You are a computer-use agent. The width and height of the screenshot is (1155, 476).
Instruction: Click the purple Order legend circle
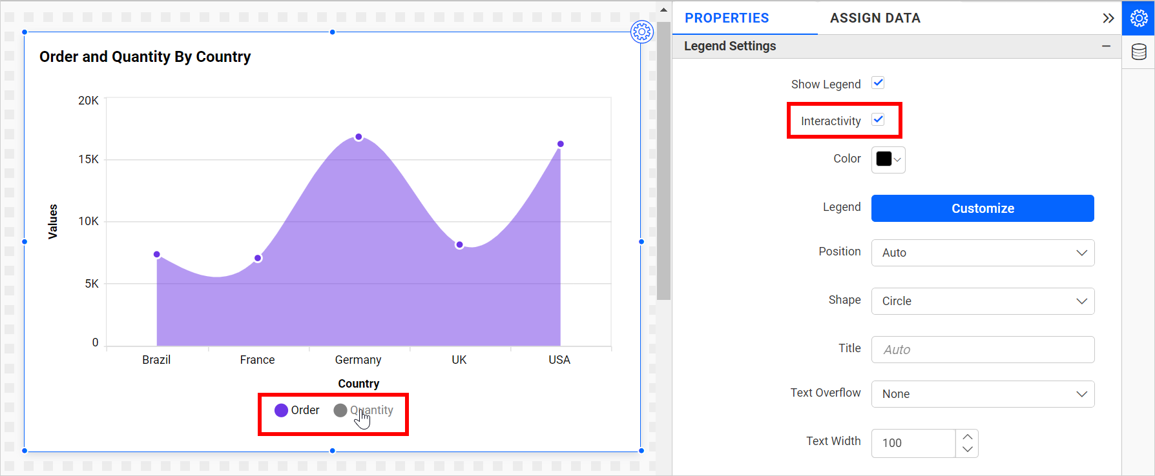pyautogui.click(x=281, y=410)
